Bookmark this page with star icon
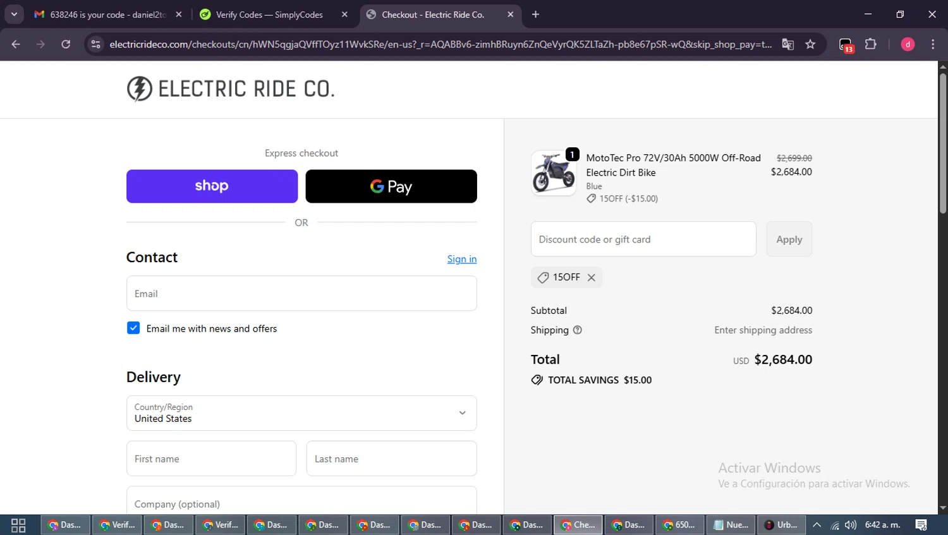The height and width of the screenshot is (535, 948). [810, 44]
